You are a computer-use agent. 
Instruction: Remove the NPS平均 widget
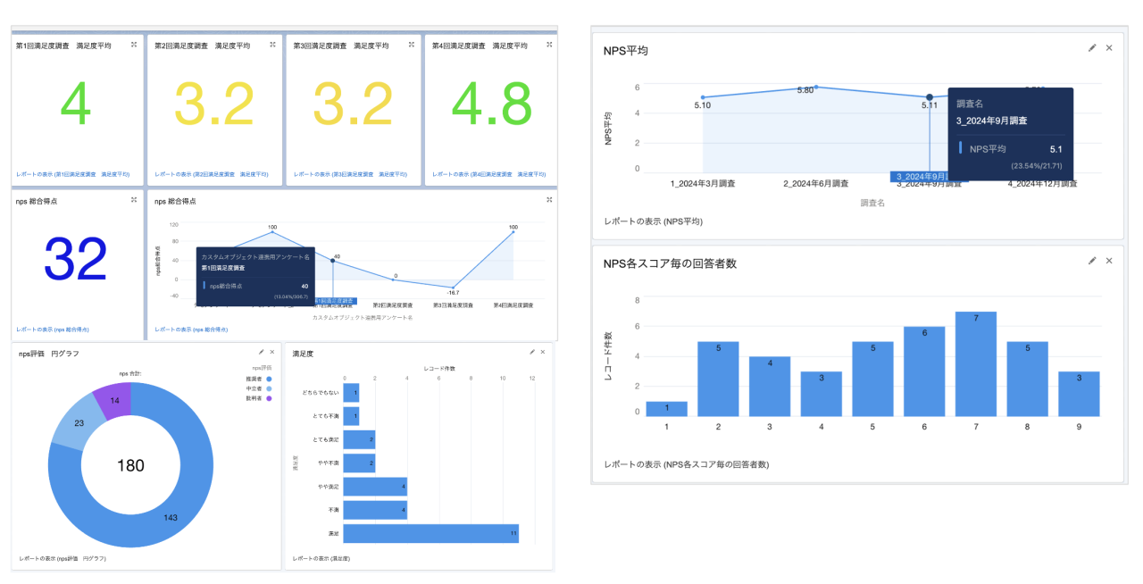1109,47
